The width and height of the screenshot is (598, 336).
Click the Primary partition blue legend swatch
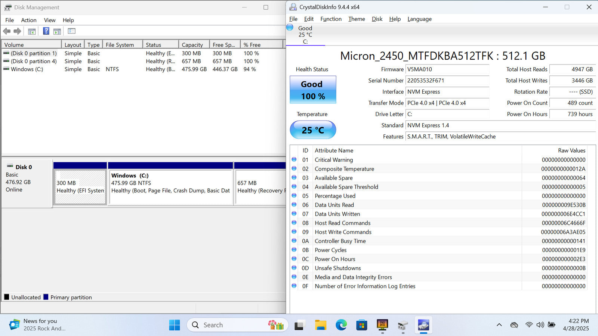coord(46,297)
